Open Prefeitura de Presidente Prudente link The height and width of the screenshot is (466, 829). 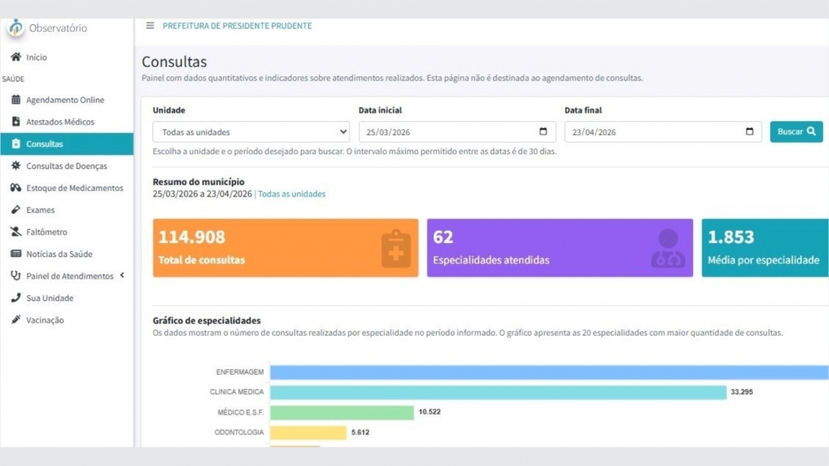[x=237, y=26]
